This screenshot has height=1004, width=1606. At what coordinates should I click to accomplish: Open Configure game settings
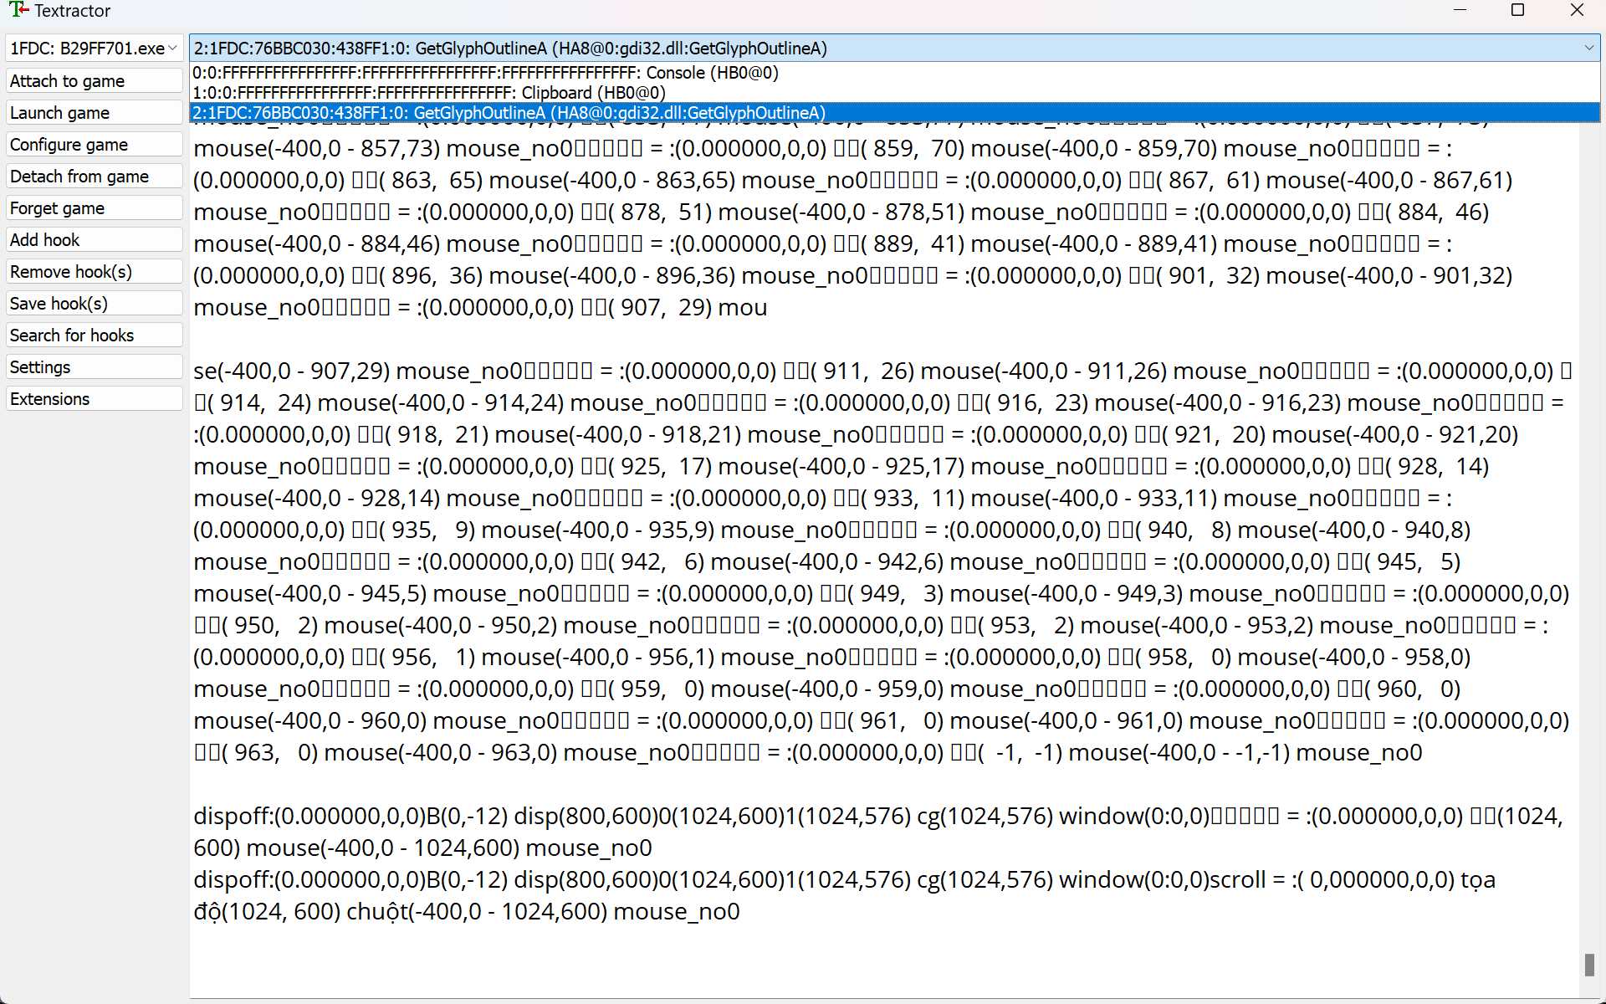point(94,144)
